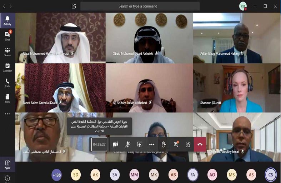
Task: Go to Teams in the sidebar
Action: pos(7,51)
